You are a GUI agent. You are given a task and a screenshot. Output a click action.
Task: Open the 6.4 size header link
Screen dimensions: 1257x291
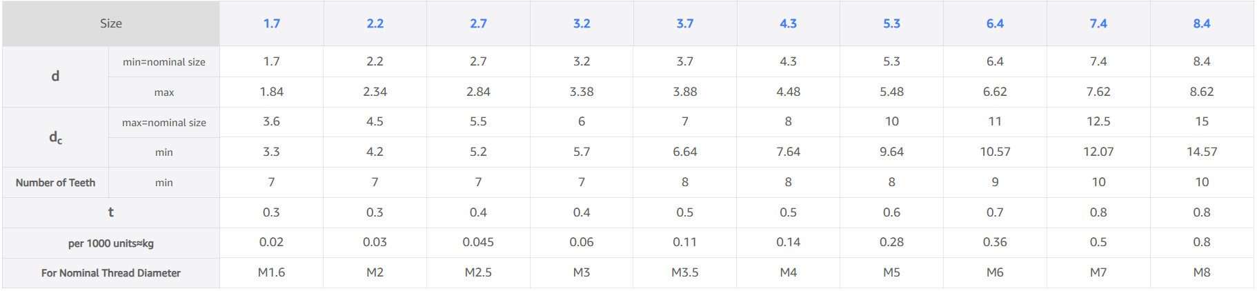[995, 23]
